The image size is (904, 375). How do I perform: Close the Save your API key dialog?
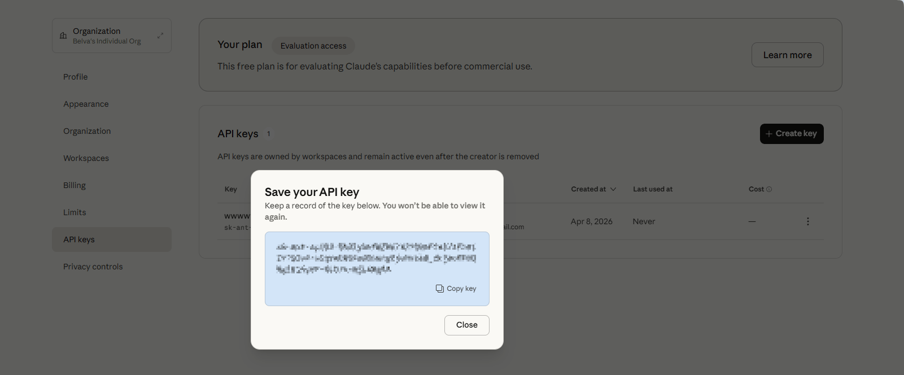click(466, 325)
